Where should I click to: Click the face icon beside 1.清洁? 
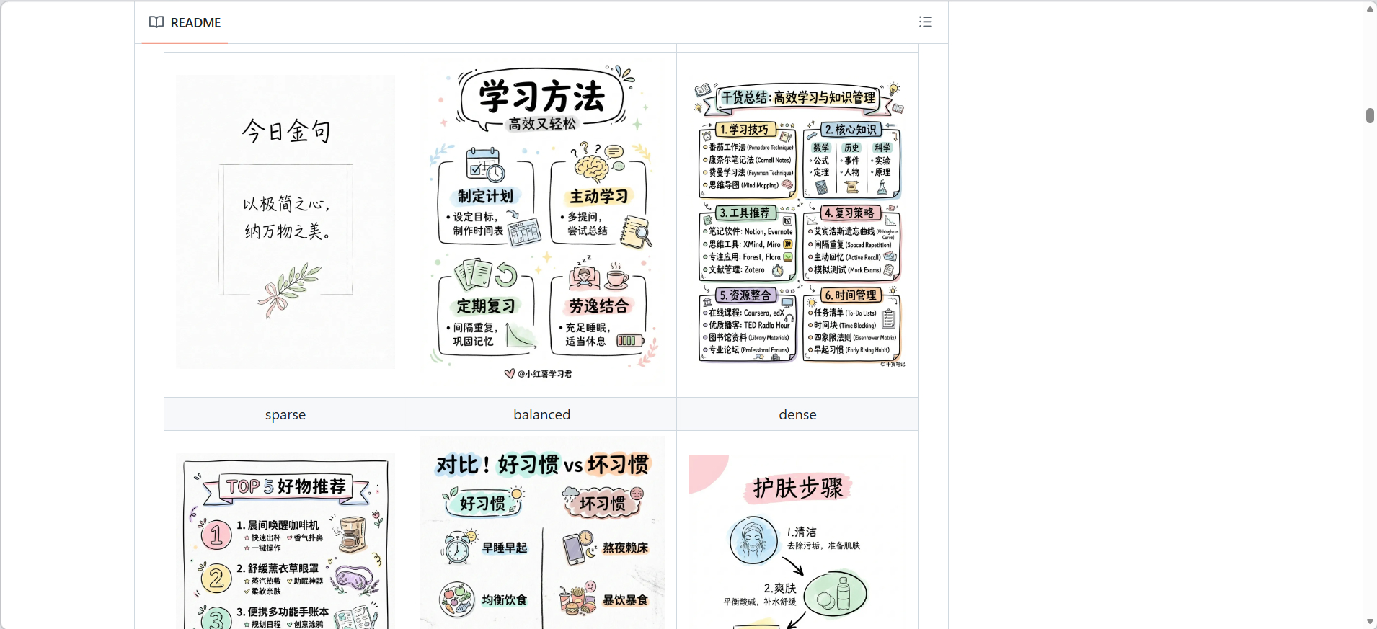[x=753, y=540]
